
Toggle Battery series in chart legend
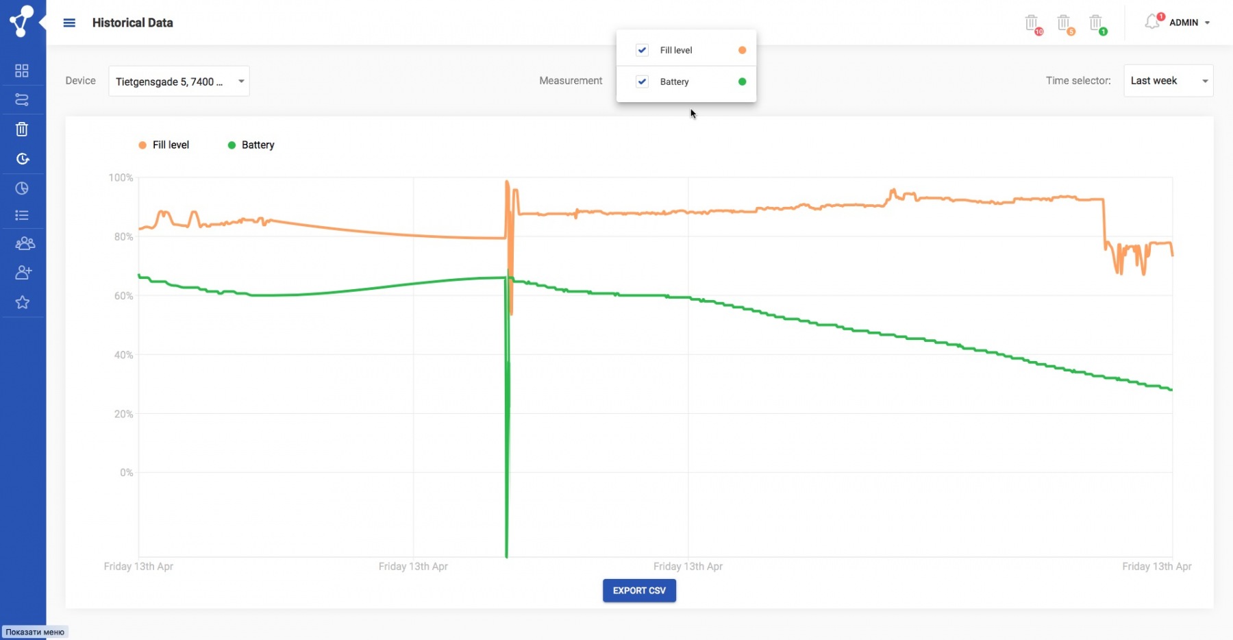click(251, 145)
